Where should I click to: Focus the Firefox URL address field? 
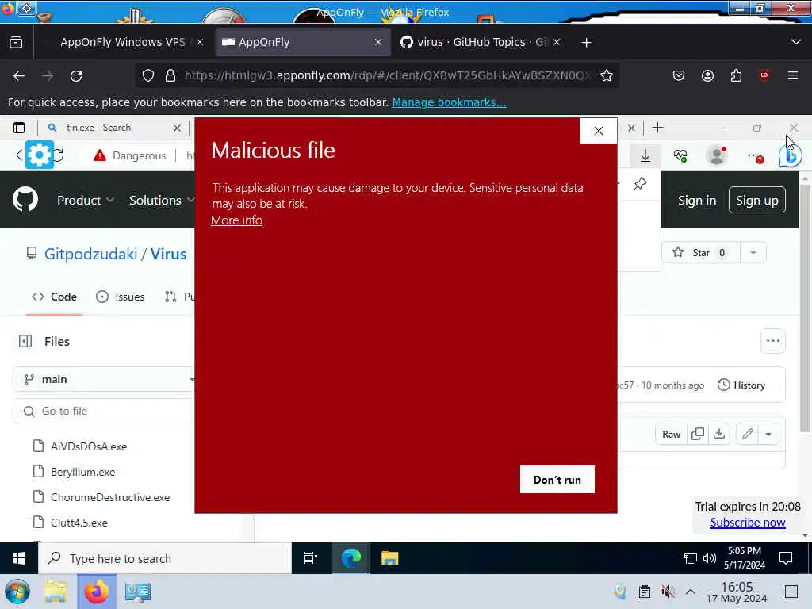[386, 75]
